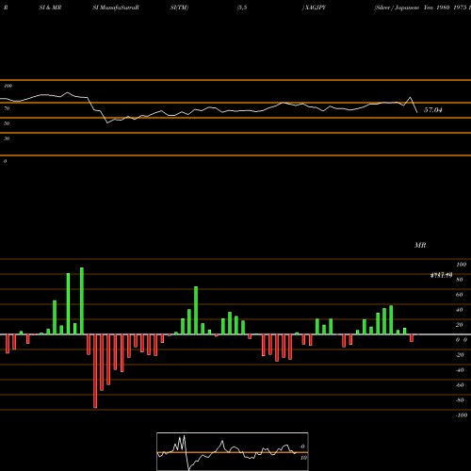Click MR right-axis label -20
Image resolution: width=471 pixels, height=471 pixels.
[460, 355]
